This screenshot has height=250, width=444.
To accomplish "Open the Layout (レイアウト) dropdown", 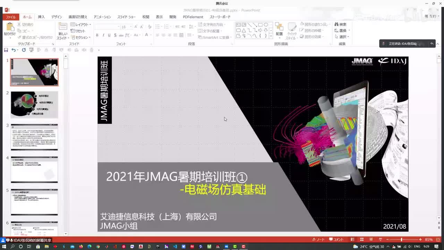I will (81, 25).
